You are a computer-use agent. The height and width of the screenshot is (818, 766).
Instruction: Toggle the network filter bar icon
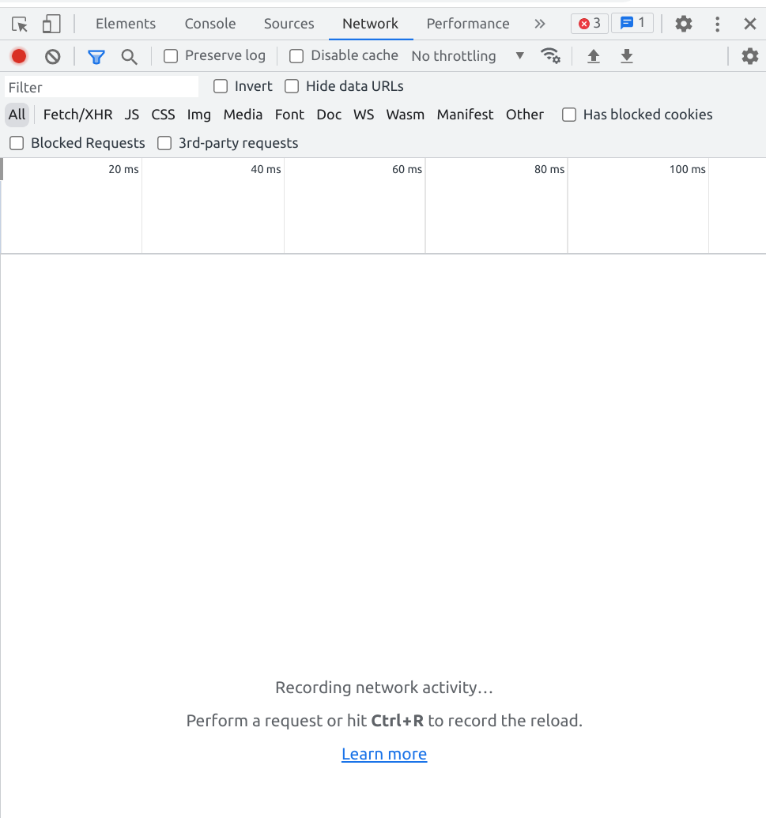(x=96, y=55)
